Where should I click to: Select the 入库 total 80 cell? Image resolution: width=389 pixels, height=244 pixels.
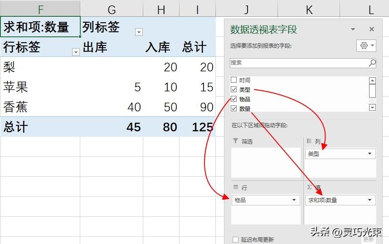[x=161, y=127]
